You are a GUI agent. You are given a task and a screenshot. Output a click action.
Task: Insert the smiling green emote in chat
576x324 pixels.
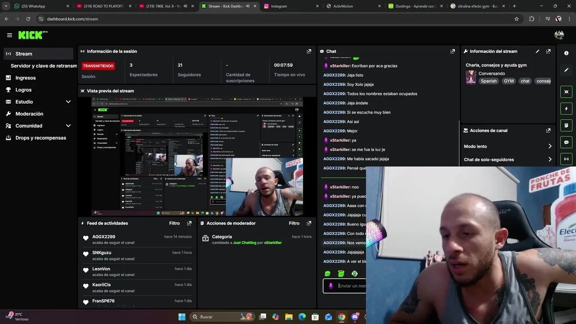pos(328,274)
